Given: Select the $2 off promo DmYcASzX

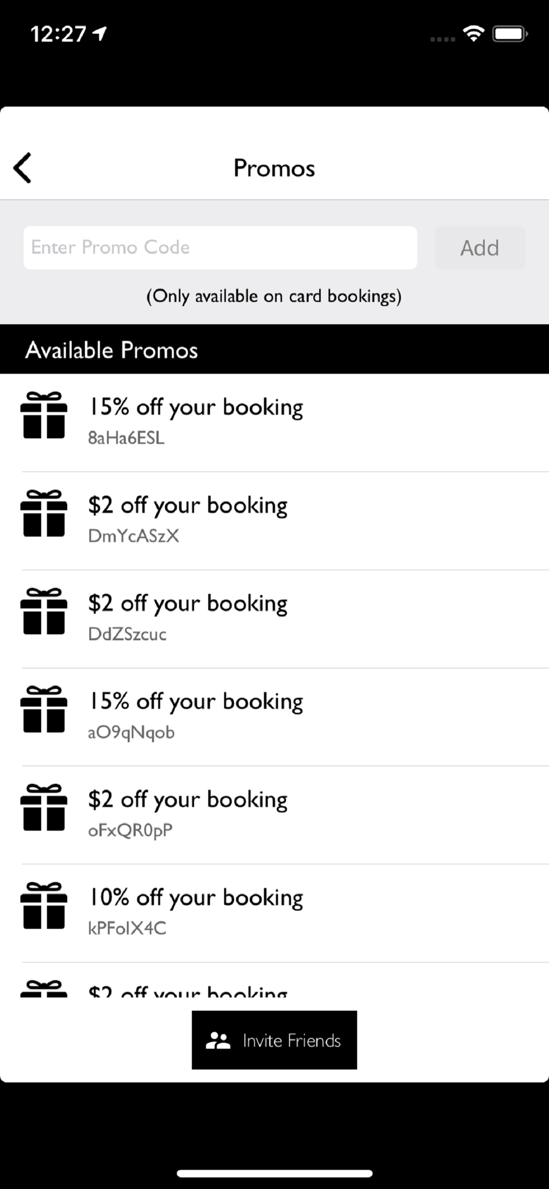Looking at the screenshot, I should (x=274, y=521).
